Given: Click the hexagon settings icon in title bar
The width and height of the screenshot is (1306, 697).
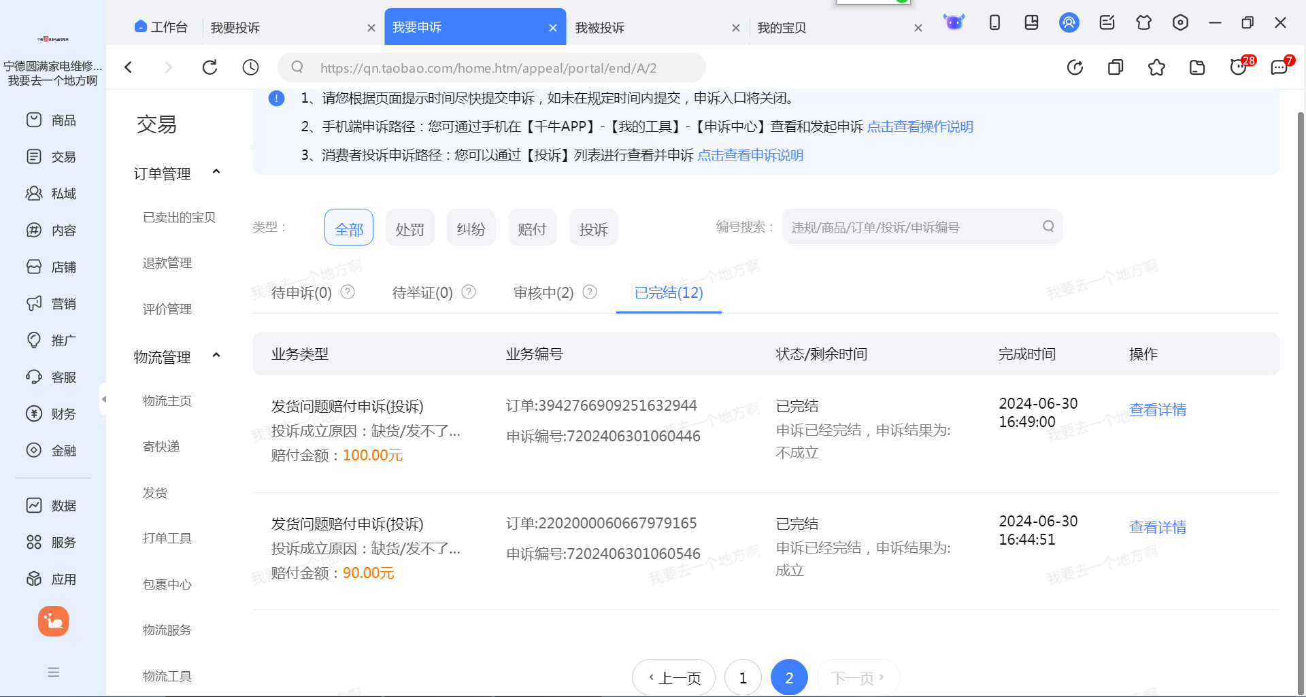Looking at the screenshot, I should (1180, 22).
